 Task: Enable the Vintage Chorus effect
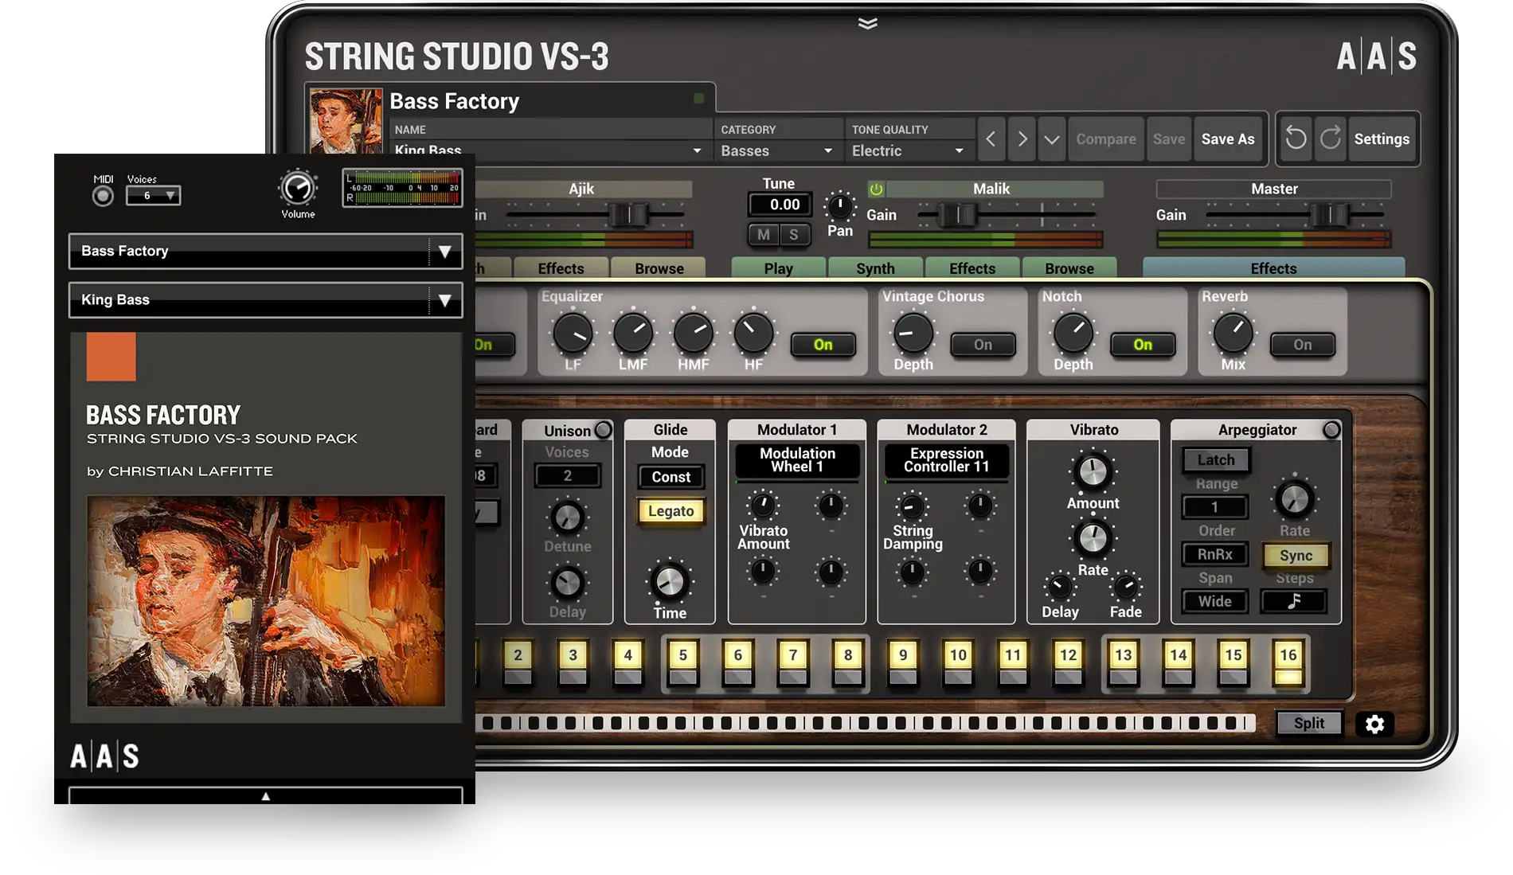click(983, 345)
